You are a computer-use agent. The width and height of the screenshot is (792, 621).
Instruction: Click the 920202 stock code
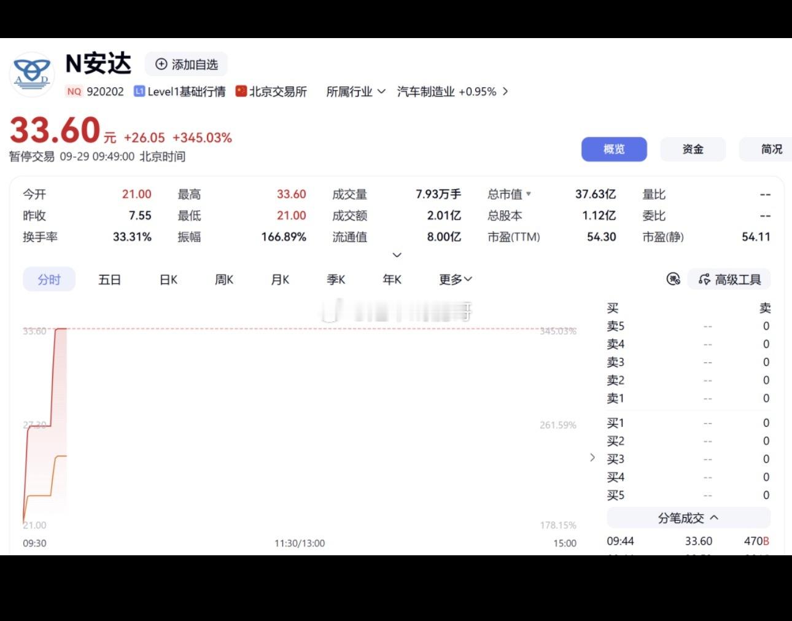pos(105,92)
